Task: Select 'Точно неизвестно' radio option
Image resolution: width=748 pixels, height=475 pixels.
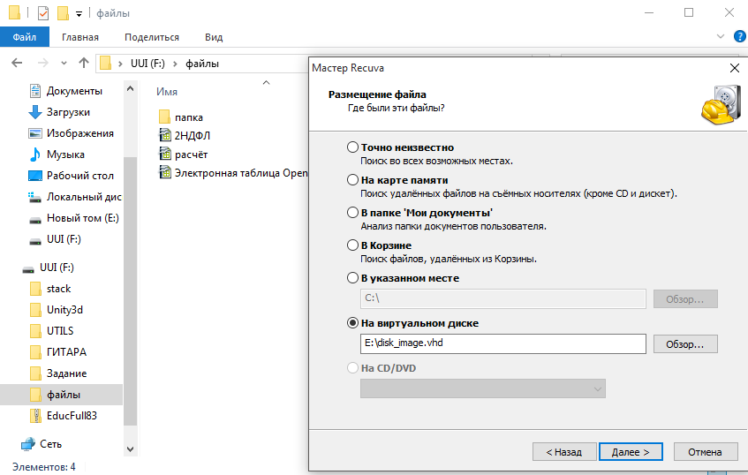Action: click(353, 147)
